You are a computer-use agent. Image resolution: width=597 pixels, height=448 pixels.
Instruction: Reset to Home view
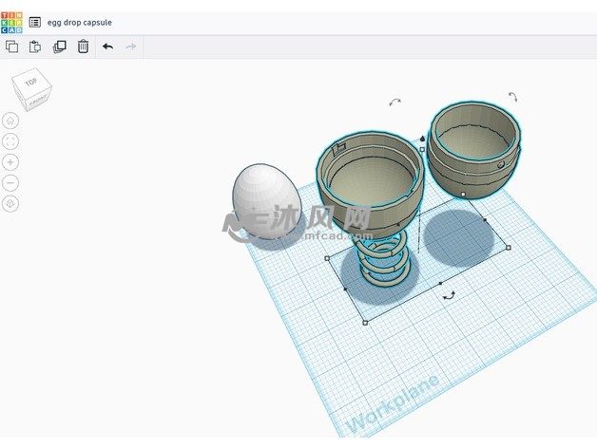[10, 121]
